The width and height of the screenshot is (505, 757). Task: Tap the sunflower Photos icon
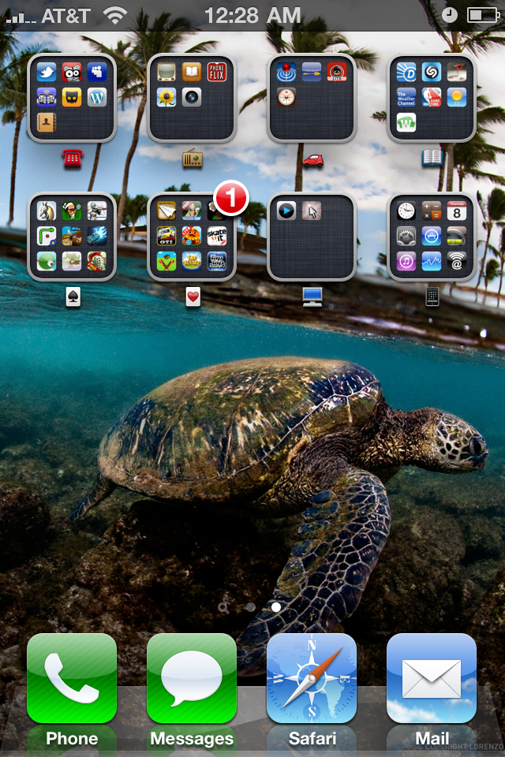pos(166,98)
